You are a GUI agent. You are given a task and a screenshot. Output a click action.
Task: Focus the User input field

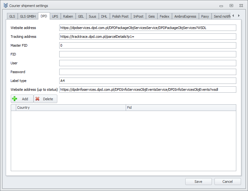tap(148, 63)
